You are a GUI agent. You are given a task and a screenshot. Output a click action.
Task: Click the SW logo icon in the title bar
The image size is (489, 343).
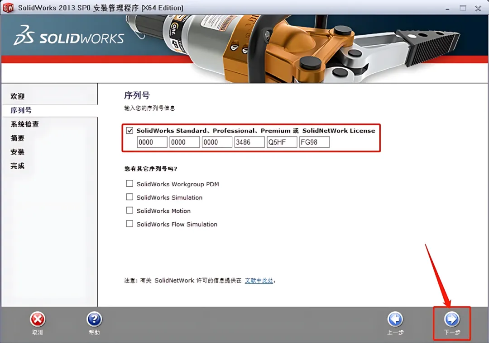8,8
